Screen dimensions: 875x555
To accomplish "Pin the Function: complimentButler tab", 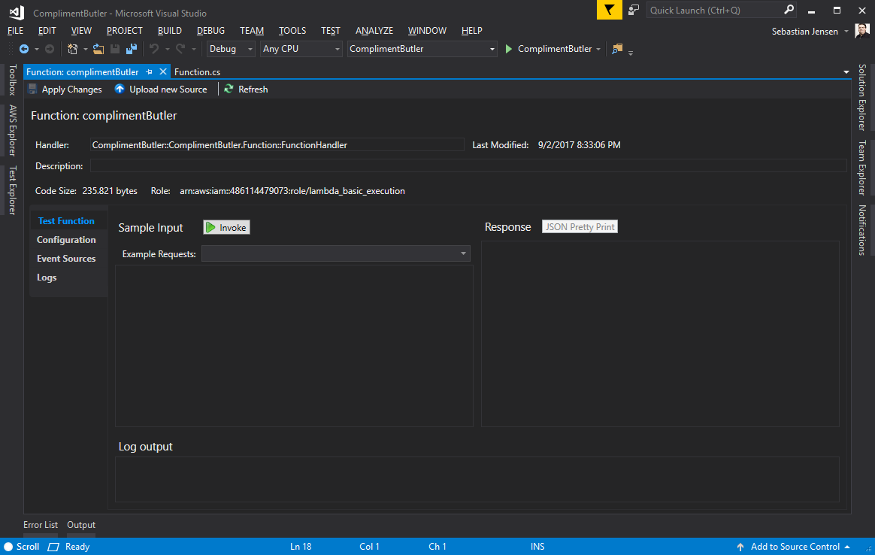I will point(150,72).
